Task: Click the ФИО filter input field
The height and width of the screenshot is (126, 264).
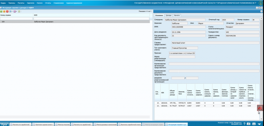Action: pos(91,18)
